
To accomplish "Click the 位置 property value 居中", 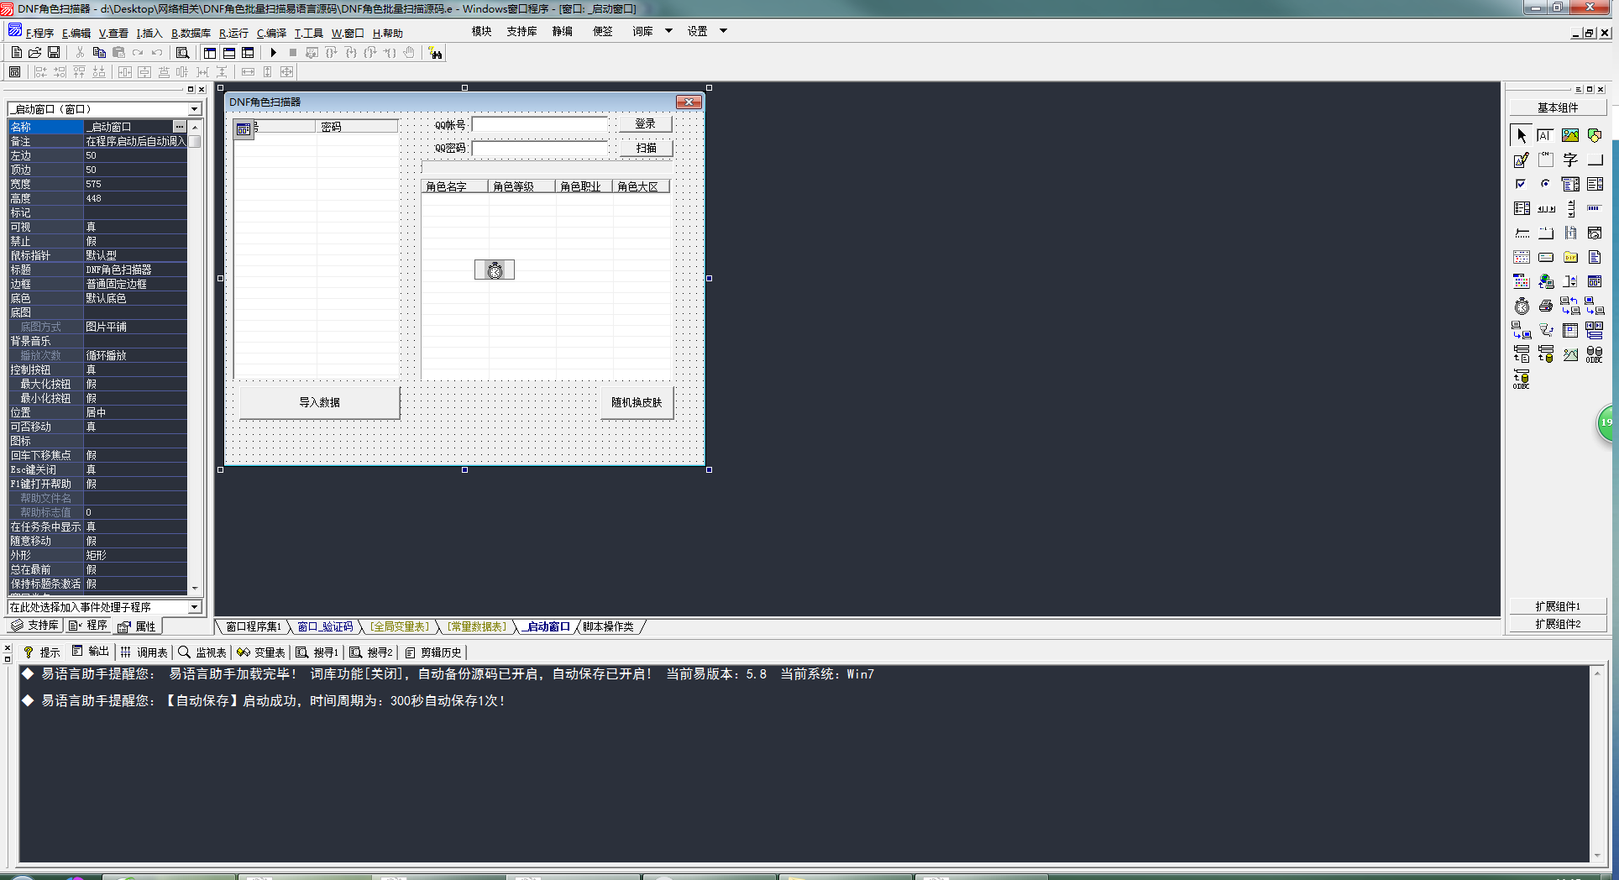I will 135,412.
